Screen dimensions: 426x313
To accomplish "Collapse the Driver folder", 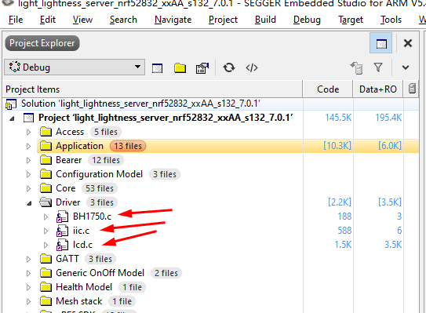I will [29, 202].
